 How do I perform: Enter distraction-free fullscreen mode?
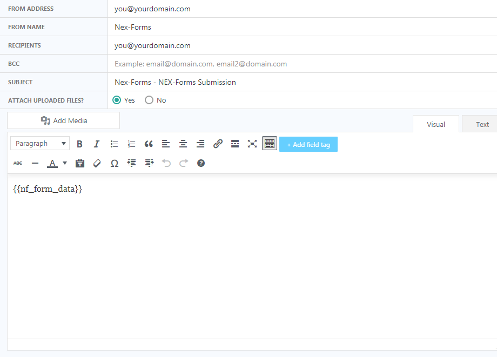click(252, 144)
